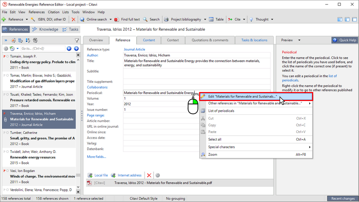
Task: Open Quotations & comments tab
Action: [x=210, y=40]
